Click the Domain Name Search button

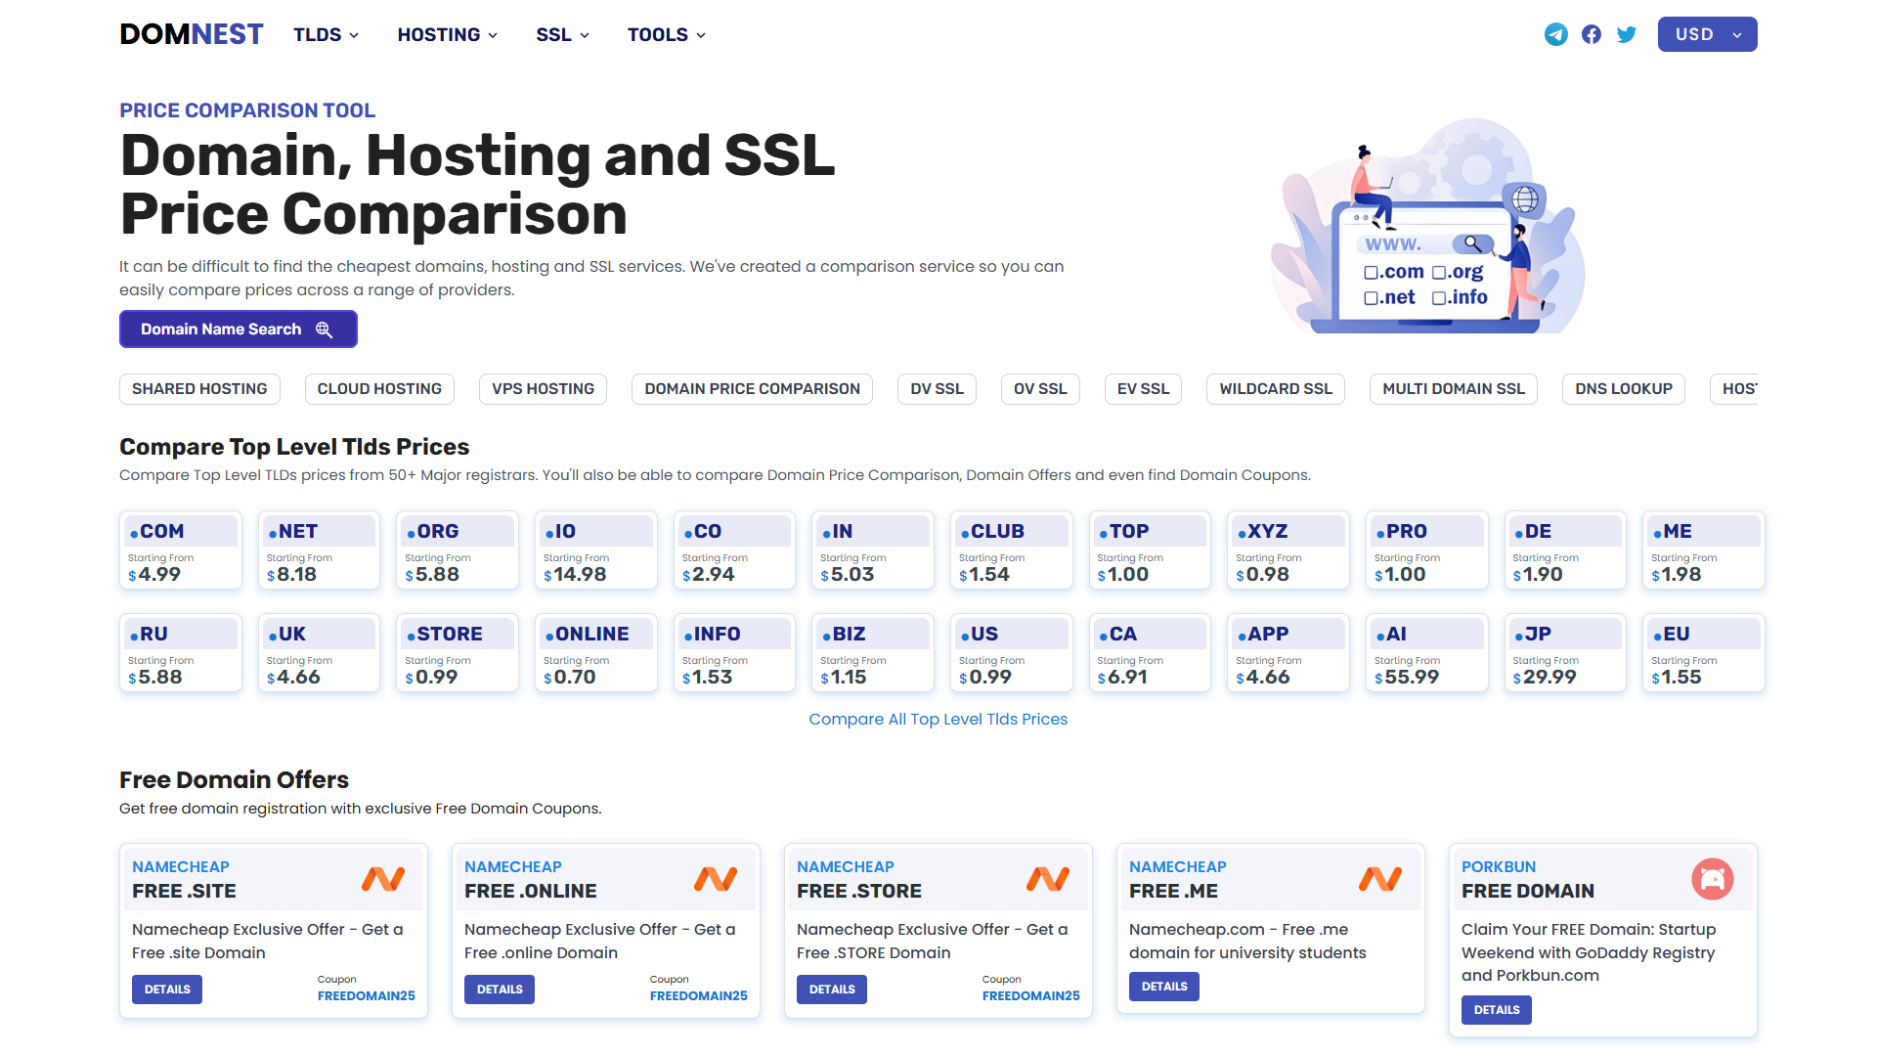pyautogui.click(x=238, y=330)
